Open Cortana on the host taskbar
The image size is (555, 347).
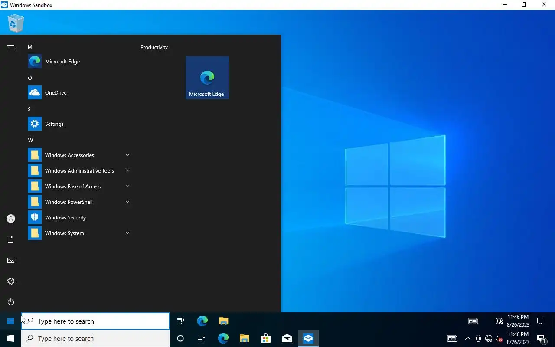pos(180,338)
